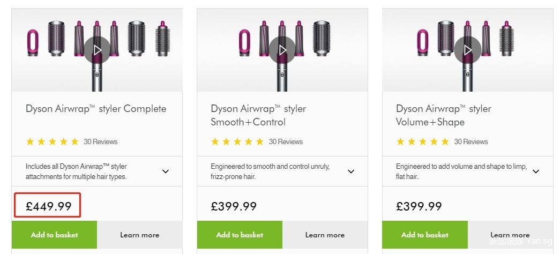
Task: Open the Dyson Airwrap Smooth+Control title
Action: point(258,115)
